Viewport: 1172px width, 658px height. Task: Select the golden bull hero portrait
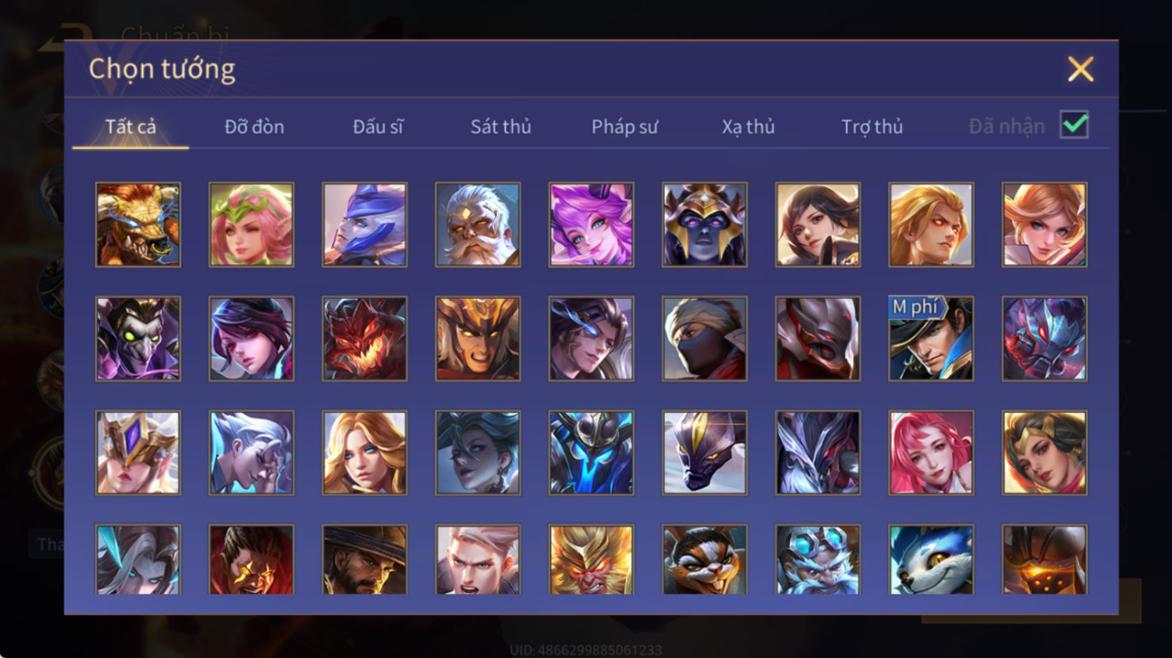[138, 224]
